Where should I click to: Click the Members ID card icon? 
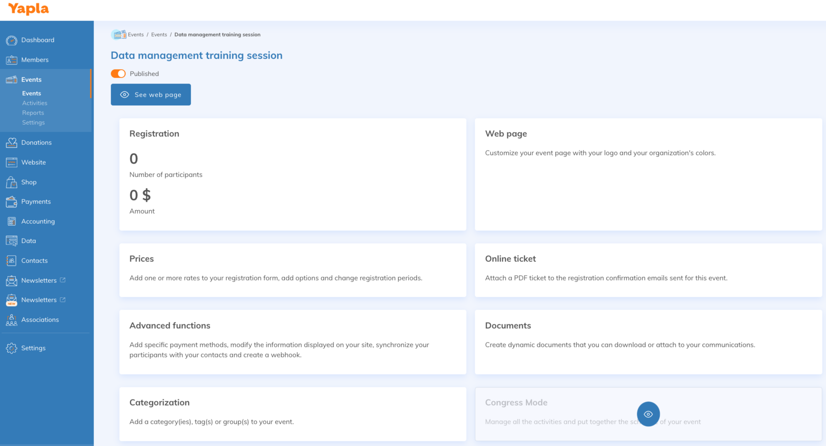click(11, 60)
